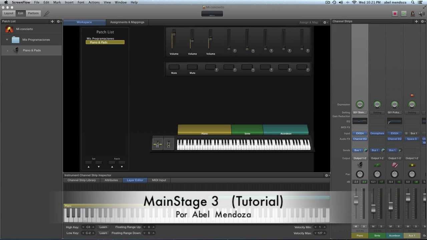The width and height of the screenshot is (427, 240).
Task: Click the modulation wheel beside the keyboard
Action: pyautogui.click(x=169, y=144)
